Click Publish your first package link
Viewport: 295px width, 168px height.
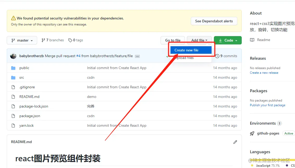click(267, 105)
